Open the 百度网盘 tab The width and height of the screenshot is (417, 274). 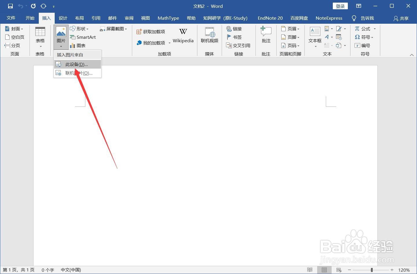coord(299,18)
